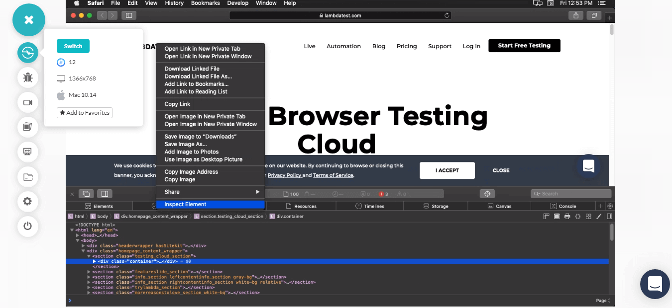
Task: Click the bug report icon in sidebar
Action: [28, 77]
